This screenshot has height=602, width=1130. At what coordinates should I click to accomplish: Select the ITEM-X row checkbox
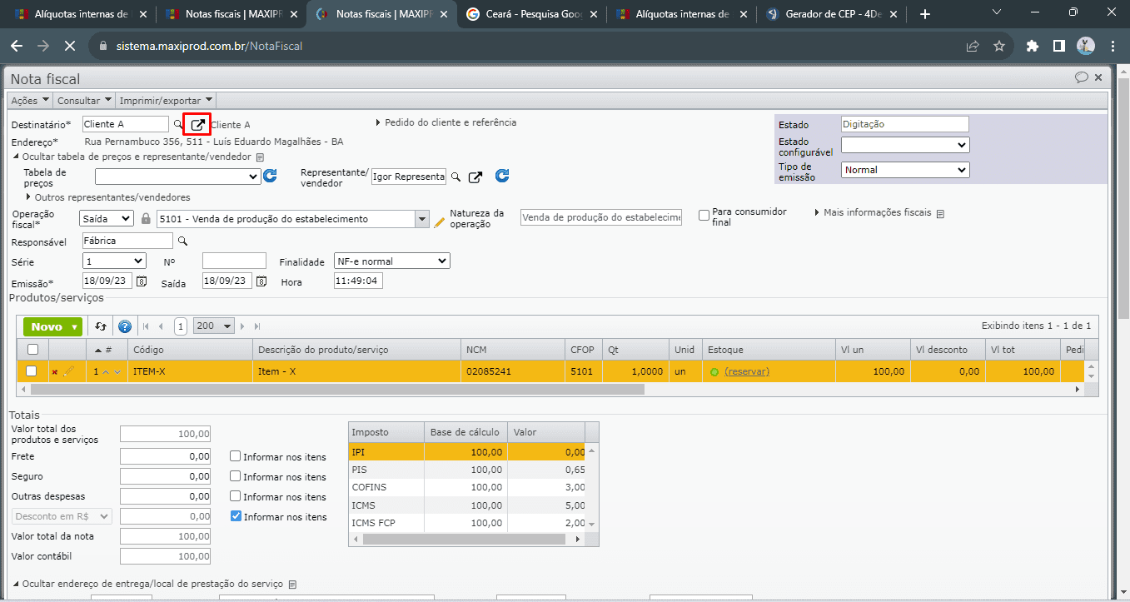[x=32, y=371]
